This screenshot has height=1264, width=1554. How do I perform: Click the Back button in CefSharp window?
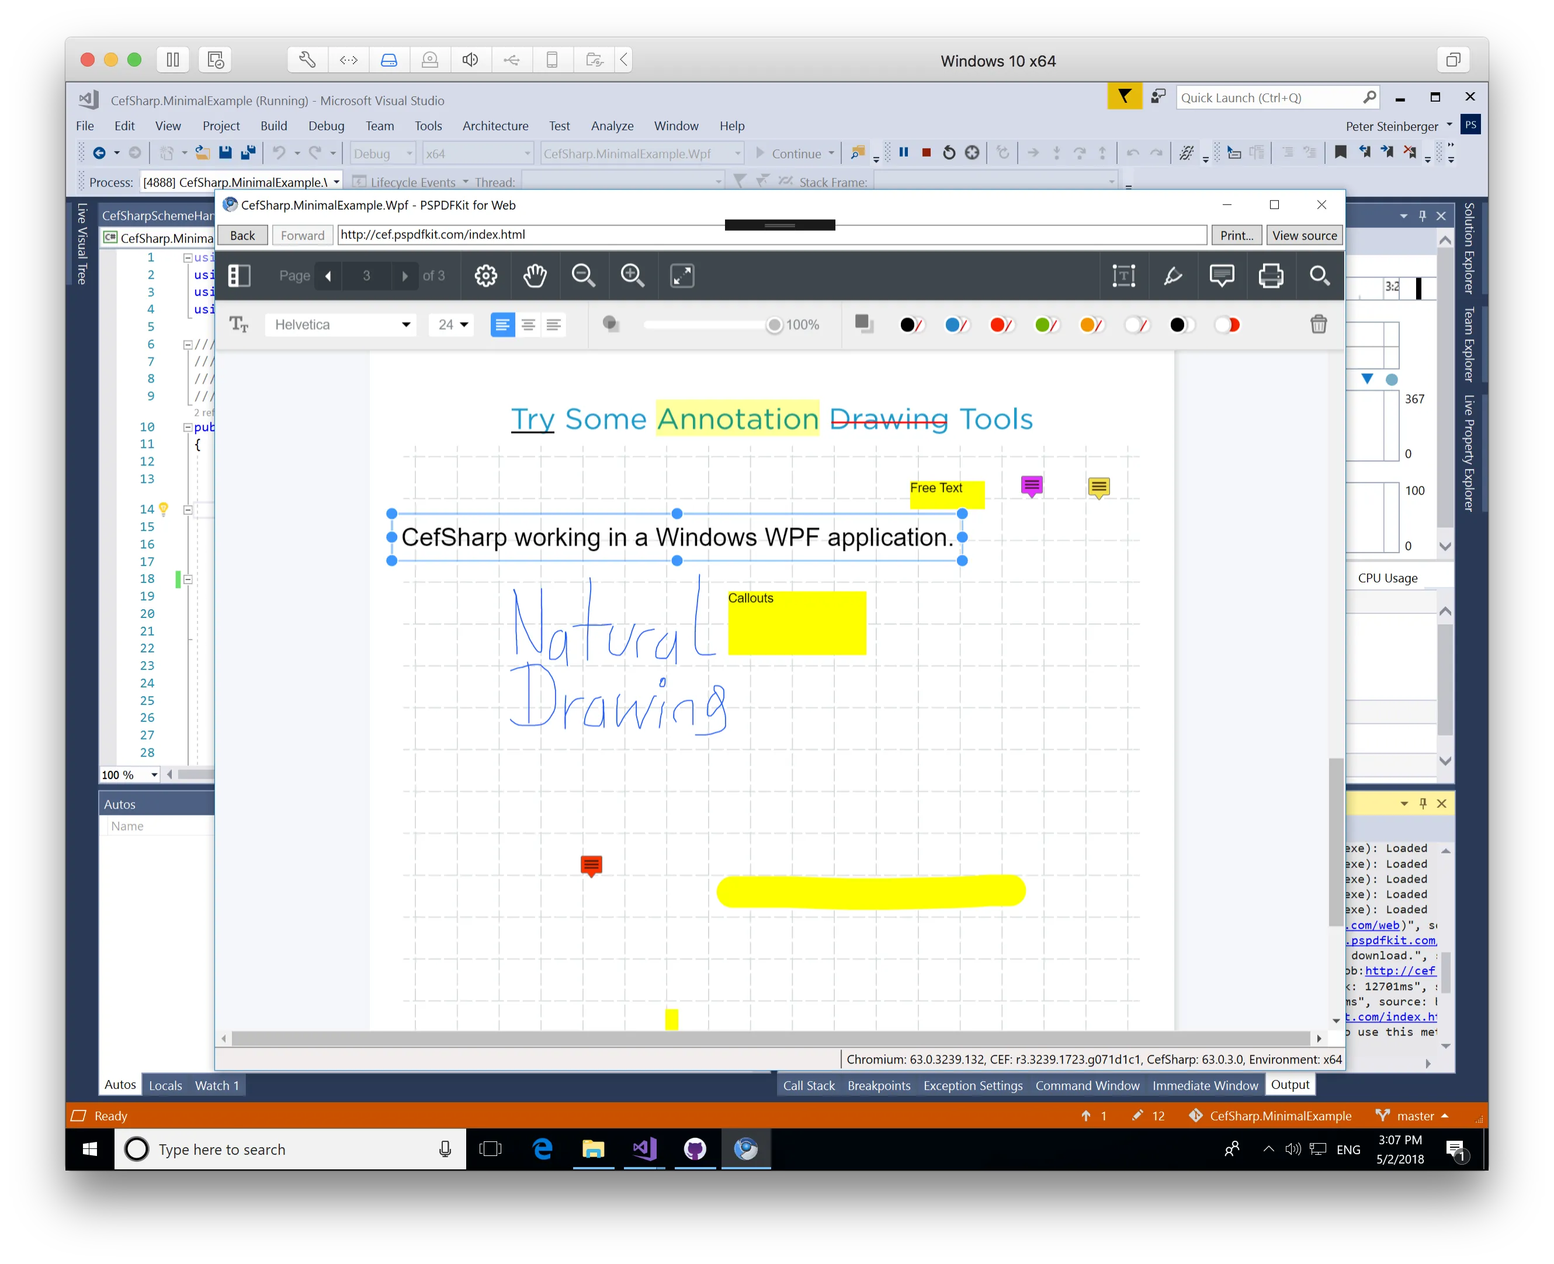click(242, 235)
